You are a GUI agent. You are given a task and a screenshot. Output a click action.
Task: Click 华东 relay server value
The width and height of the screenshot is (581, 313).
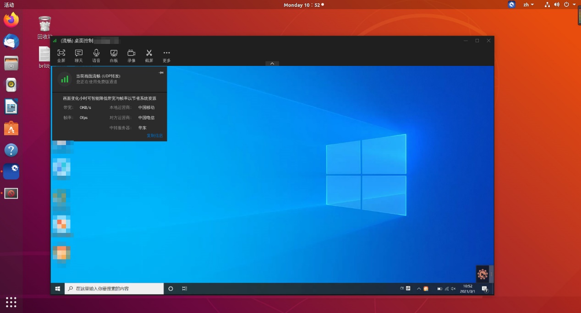pyautogui.click(x=143, y=128)
